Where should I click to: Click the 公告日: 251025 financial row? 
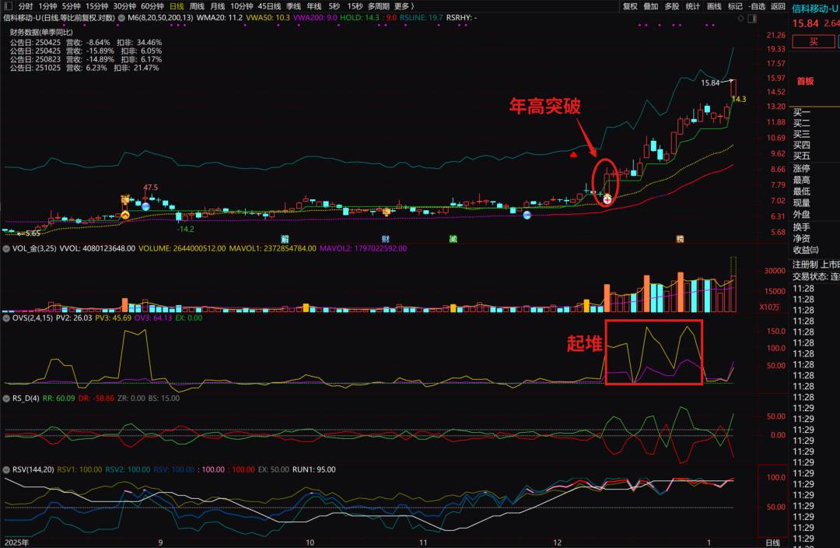tap(85, 68)
